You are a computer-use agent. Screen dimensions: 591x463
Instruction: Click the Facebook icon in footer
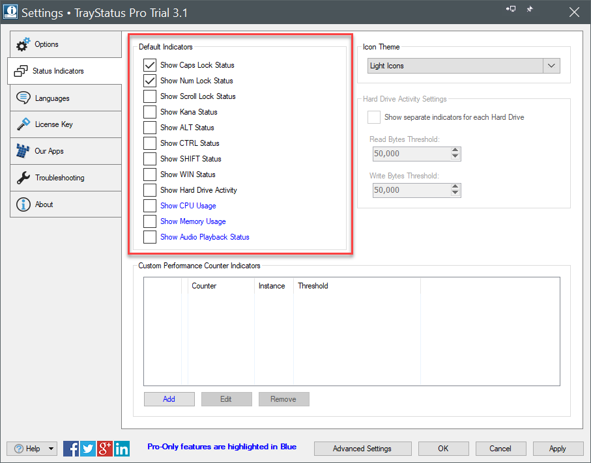pyautogui.click(x=72, y=449)
